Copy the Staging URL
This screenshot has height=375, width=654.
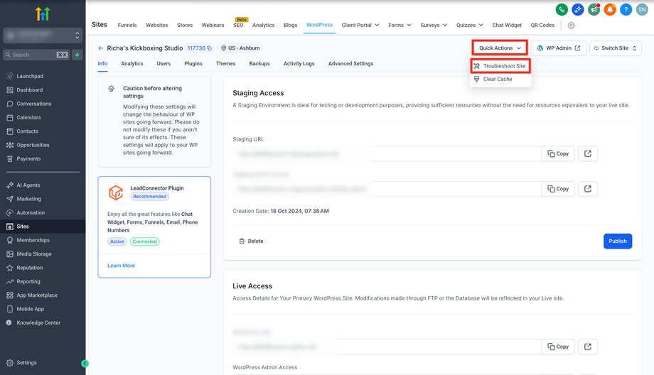click(x=558, y=153)
